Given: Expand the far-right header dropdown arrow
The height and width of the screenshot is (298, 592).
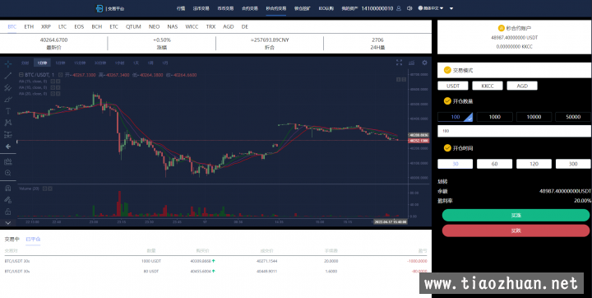Looking at the screenshot, I should 451,8.
